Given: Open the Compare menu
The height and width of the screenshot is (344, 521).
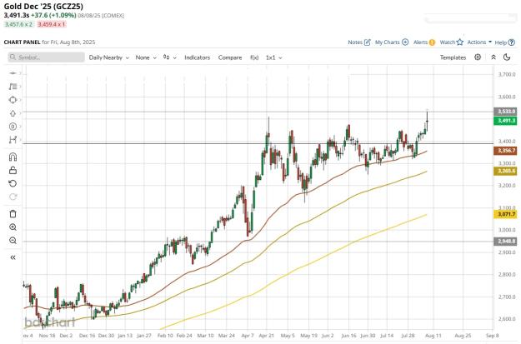Looking at the screenshot, I should (x=230, y=57).
